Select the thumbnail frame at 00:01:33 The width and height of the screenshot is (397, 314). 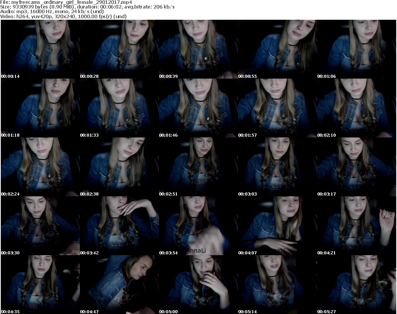click(119, 108)
